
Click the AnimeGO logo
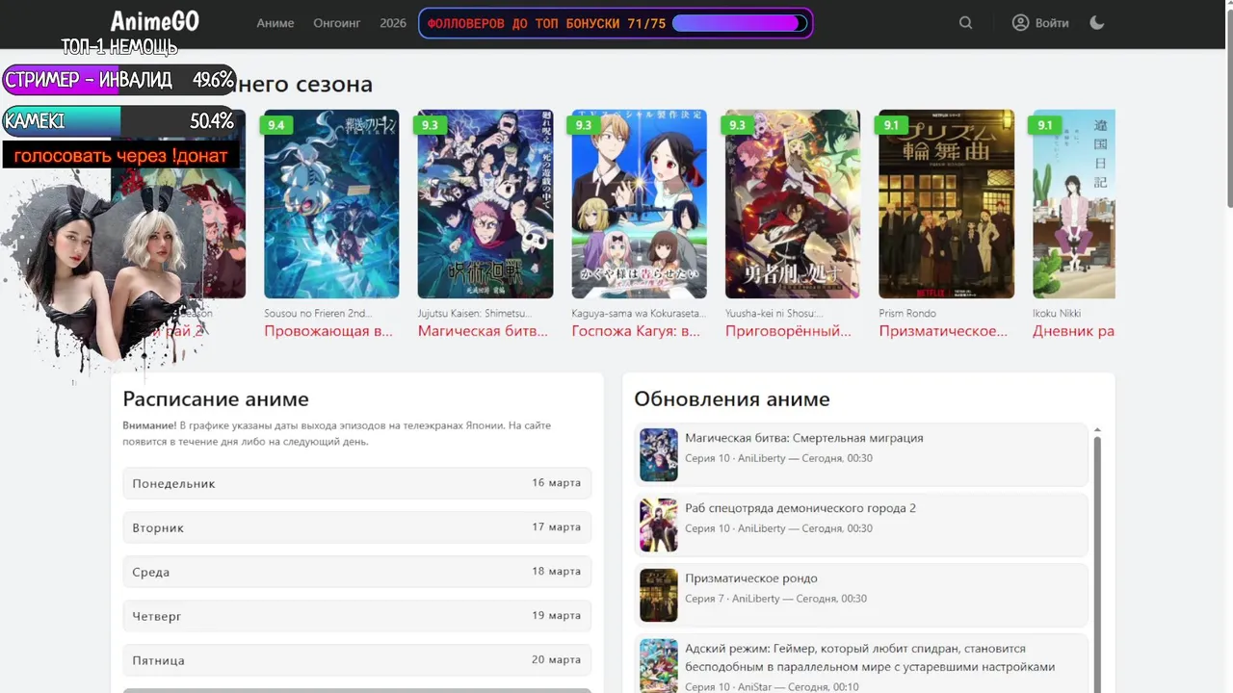[x=154, y=22]
